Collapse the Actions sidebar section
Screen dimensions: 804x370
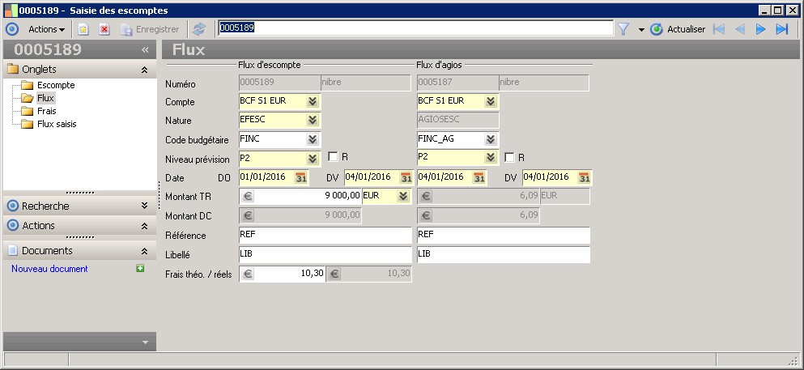click(x=145, y=226)
